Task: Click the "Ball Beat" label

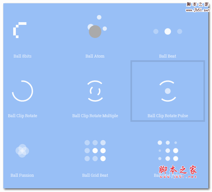Action: (167, 56)
